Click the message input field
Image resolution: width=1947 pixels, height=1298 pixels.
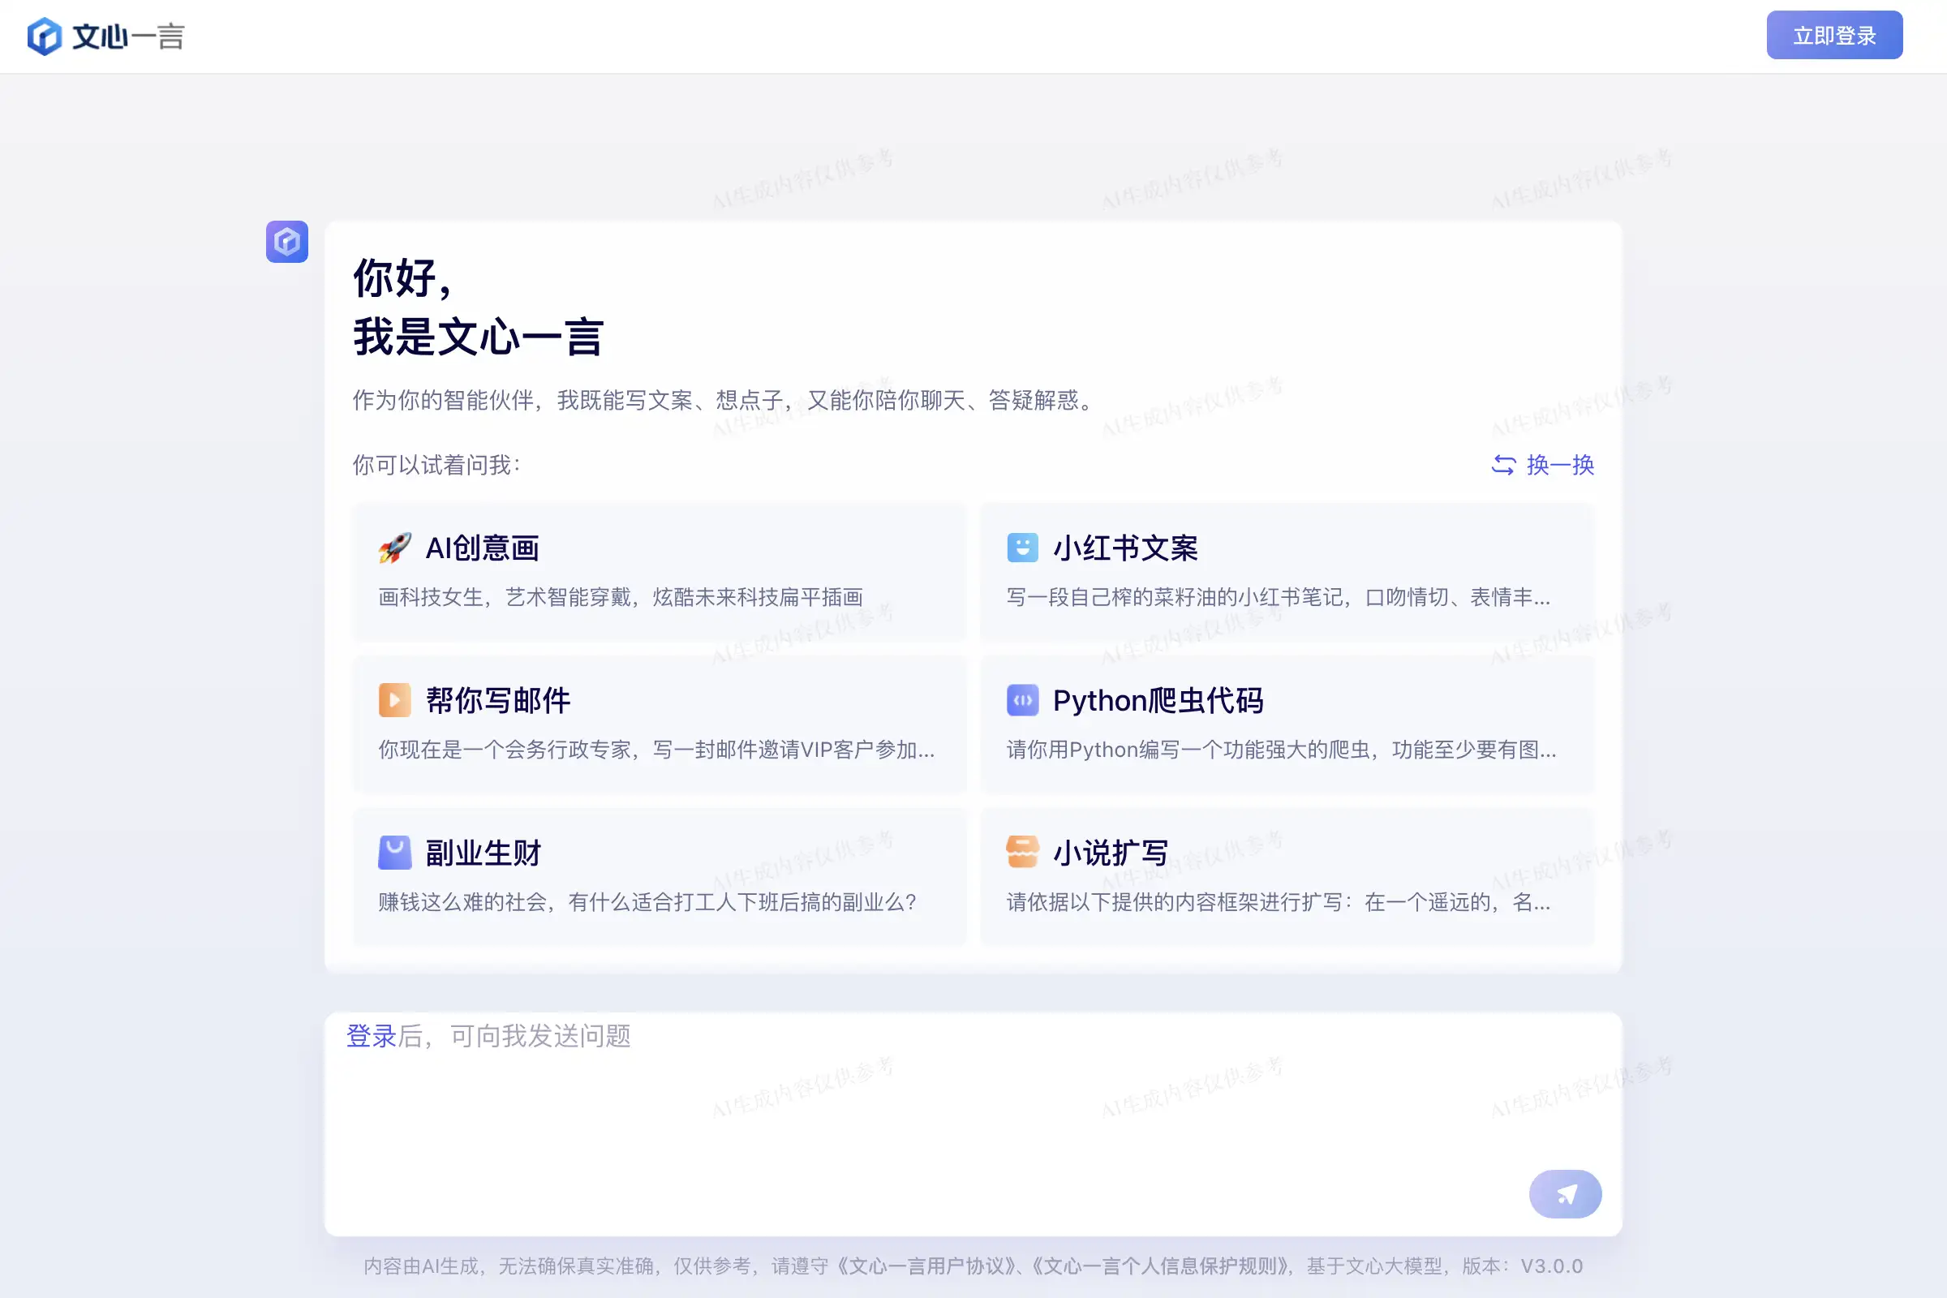[973, 1124]
